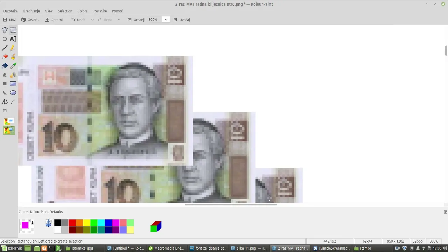Click the transparent color pyramid icon
This screenshot has height=252, width=448.
49,223
